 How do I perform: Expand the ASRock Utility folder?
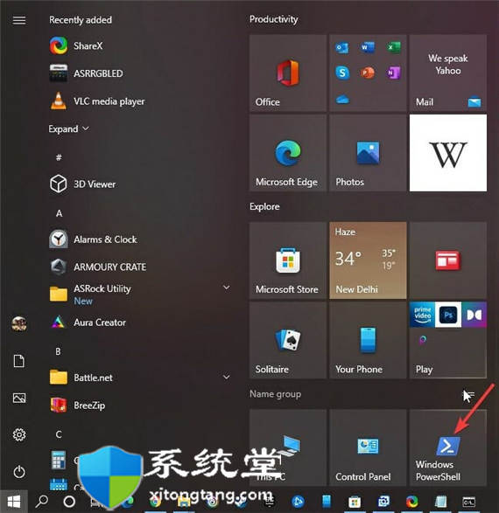coord(226,288)
